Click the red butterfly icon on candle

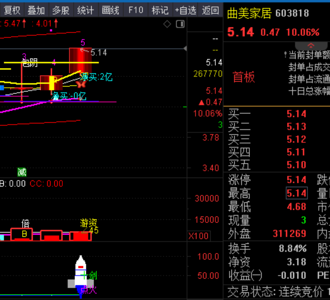[81, 84]
